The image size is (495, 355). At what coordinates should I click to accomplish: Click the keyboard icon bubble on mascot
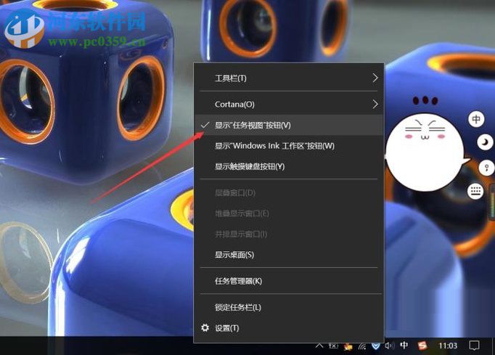[475, 191]
